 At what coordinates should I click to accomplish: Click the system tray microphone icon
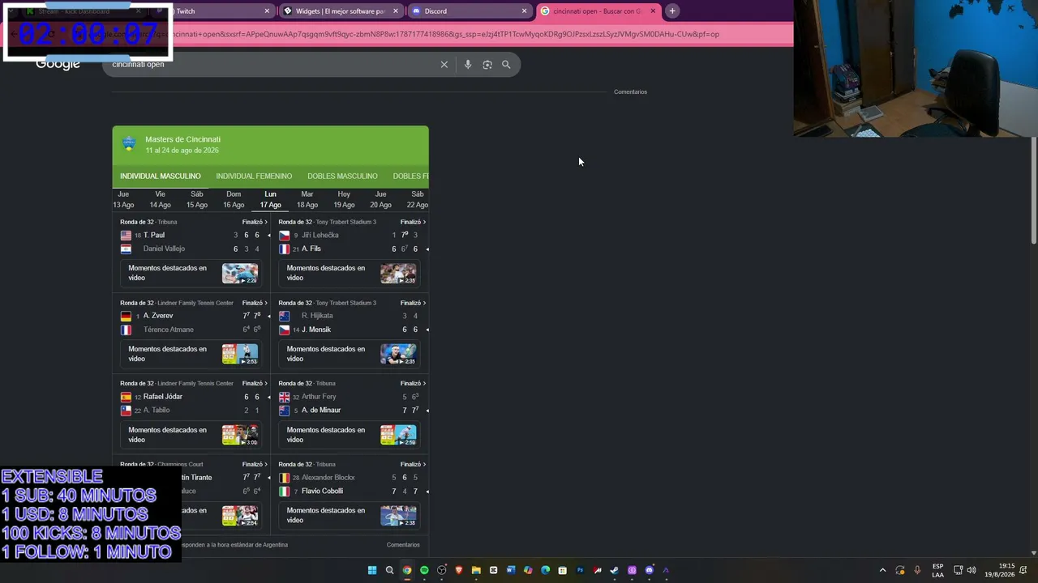click(917, 570)
